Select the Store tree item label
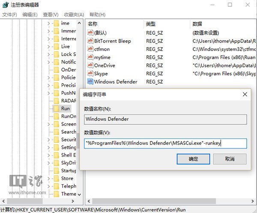This screenshot has width=257, height=213. 67,178
